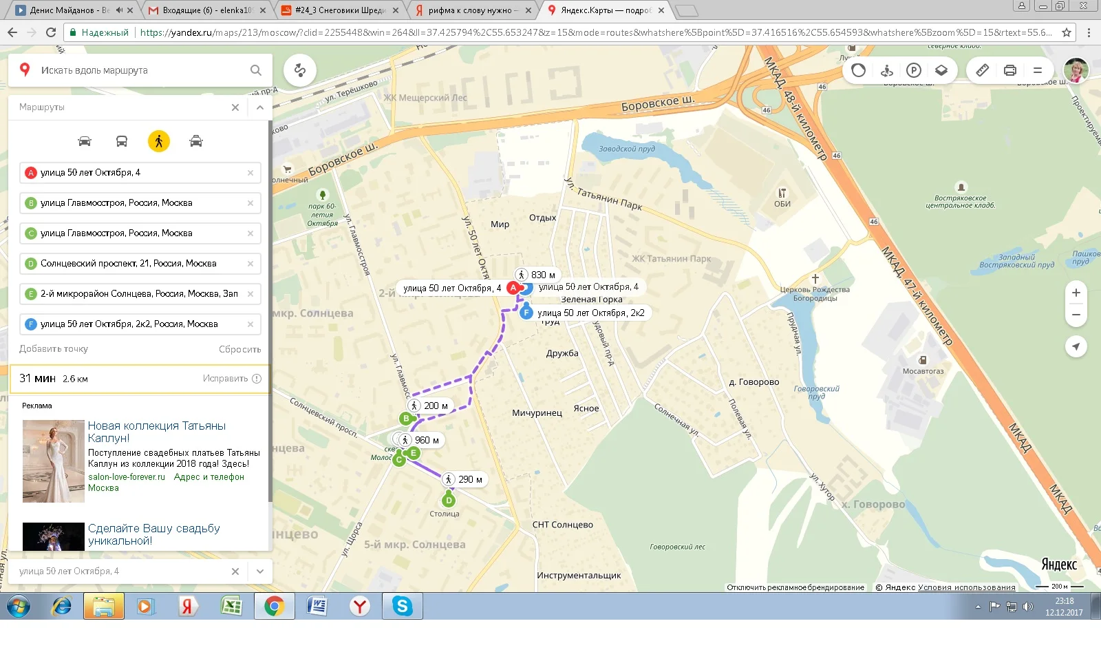
Task: Click the Искать вдоль маршрута search field
Action: tap(141, 70)
